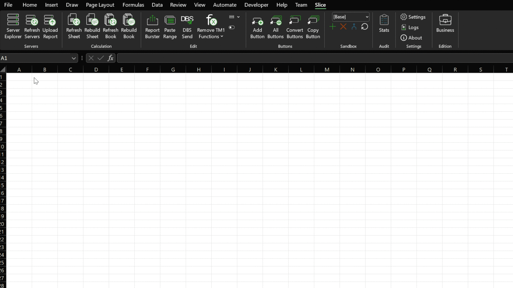Screen dimensions: 513x288
Task: Open the Sandbox reset icon
Action: pos(364,27)
